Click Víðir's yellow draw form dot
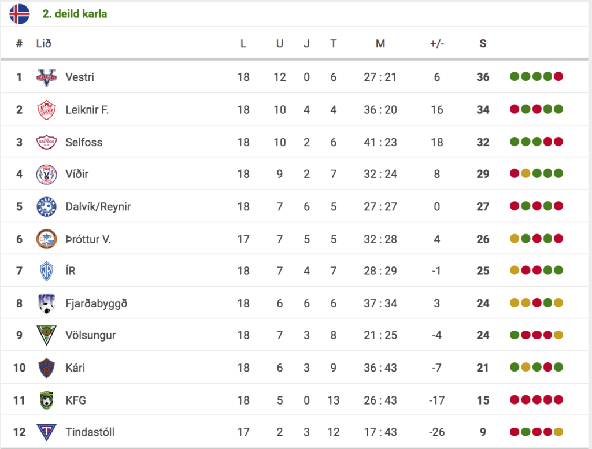592x449 pixels. point(526,173)
